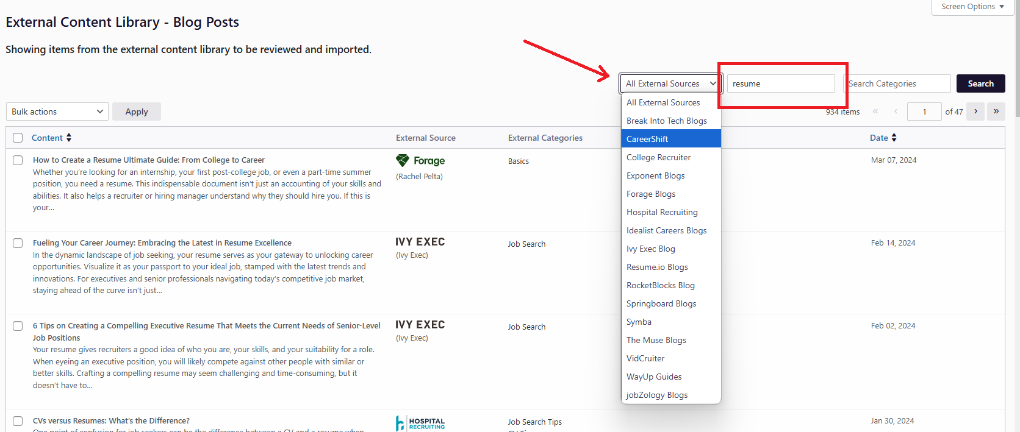
Task: Click the keyword search field containing resume
Action: 780,83
